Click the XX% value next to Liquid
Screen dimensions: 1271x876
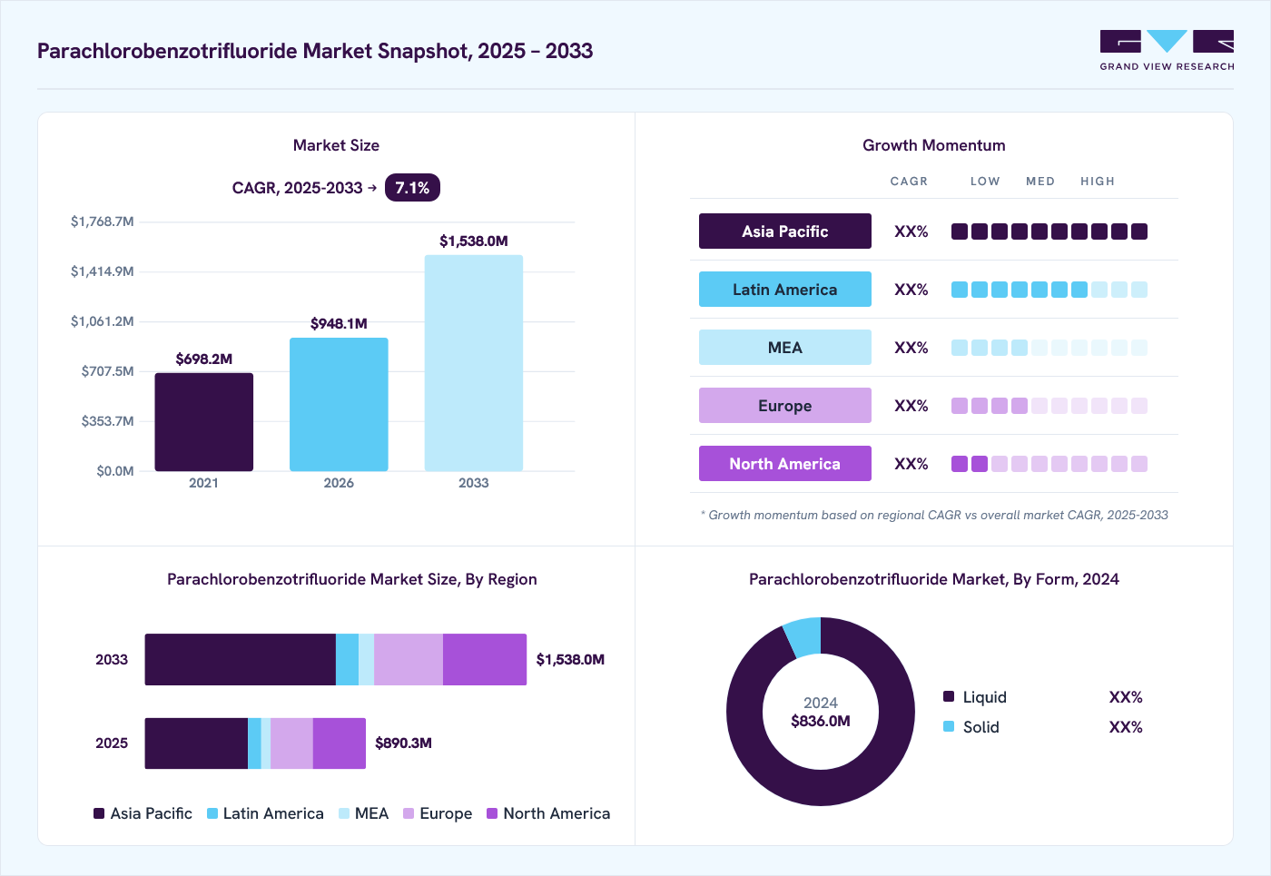pyautogui.click(x=1126, y=697)
